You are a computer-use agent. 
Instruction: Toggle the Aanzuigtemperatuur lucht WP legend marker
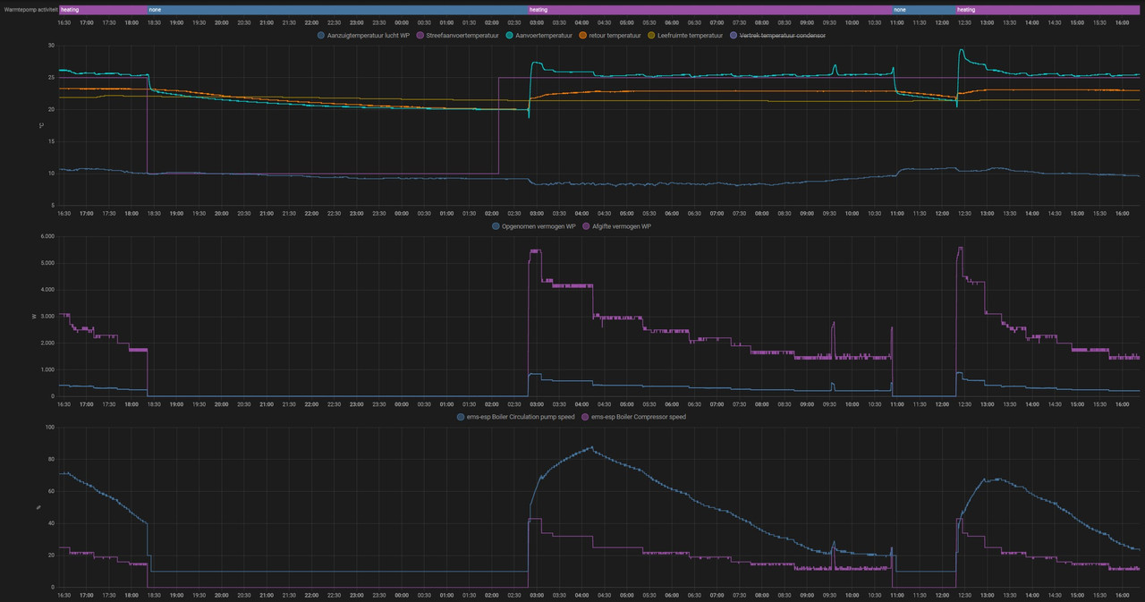[x=321, y=36]
